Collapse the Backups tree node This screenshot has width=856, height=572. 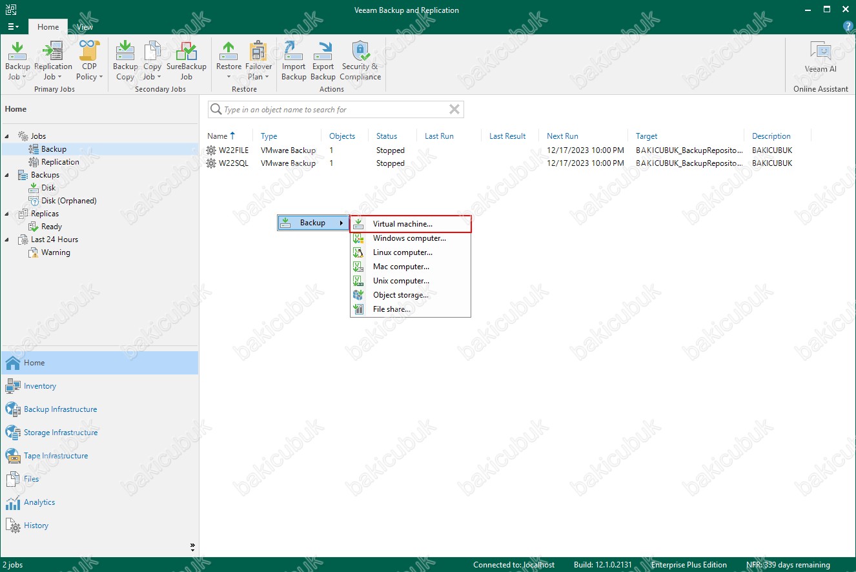(x=7, y=175)
